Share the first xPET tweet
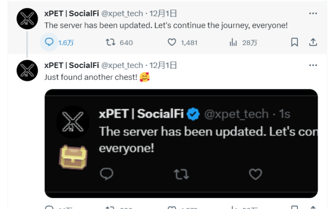334x209 pixels. click(313, 42)
